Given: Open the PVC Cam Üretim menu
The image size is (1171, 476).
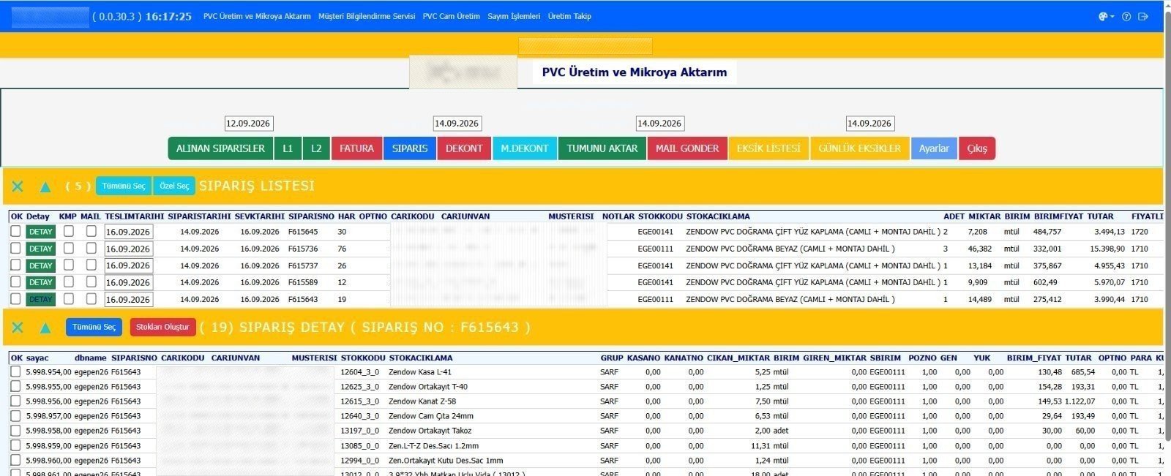Looking at the screenshot, I should point(452,16).
